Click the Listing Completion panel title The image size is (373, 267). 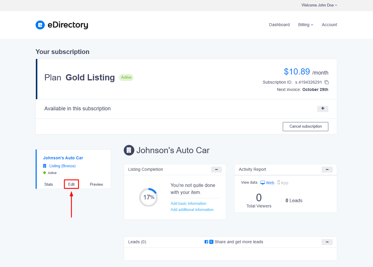pos(145,170)
